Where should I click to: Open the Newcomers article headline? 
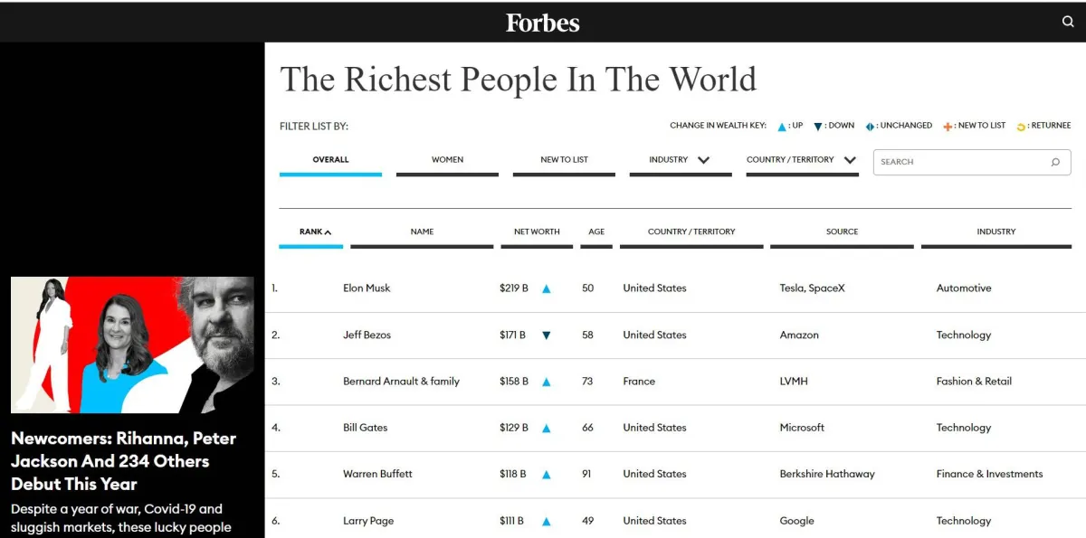click(x=123, y=460)
